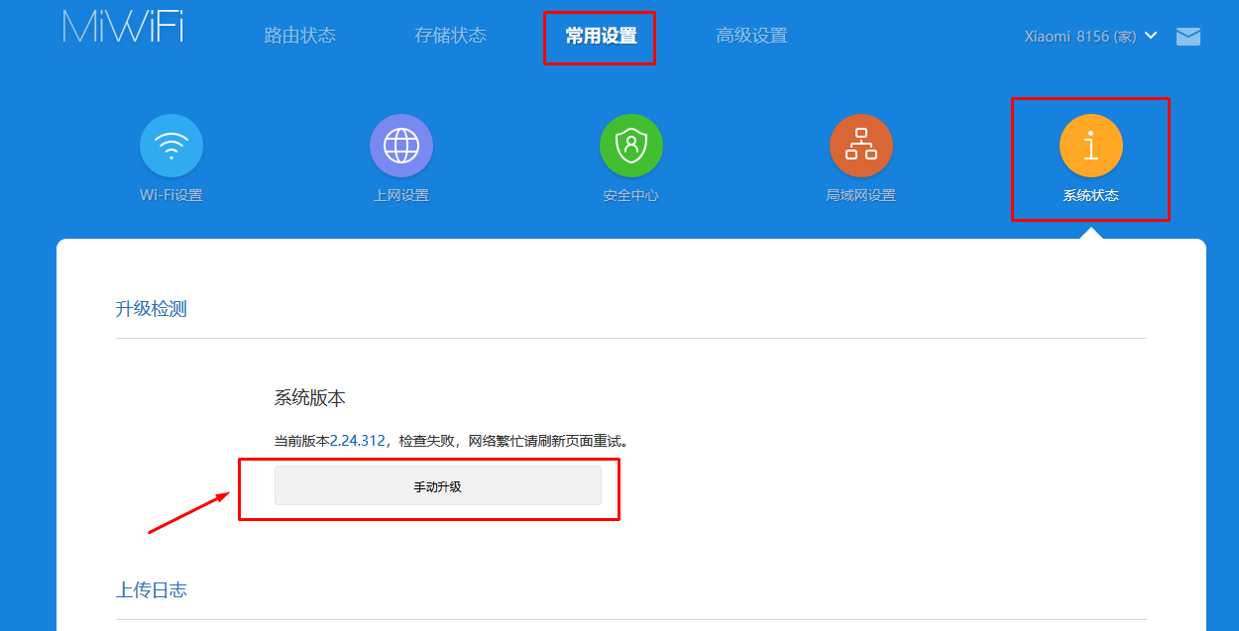Viewport: 1239px width, 631px height.
Task: Click the 上网设置 text label
Action: pyautogui.click(x=401, y=196)
